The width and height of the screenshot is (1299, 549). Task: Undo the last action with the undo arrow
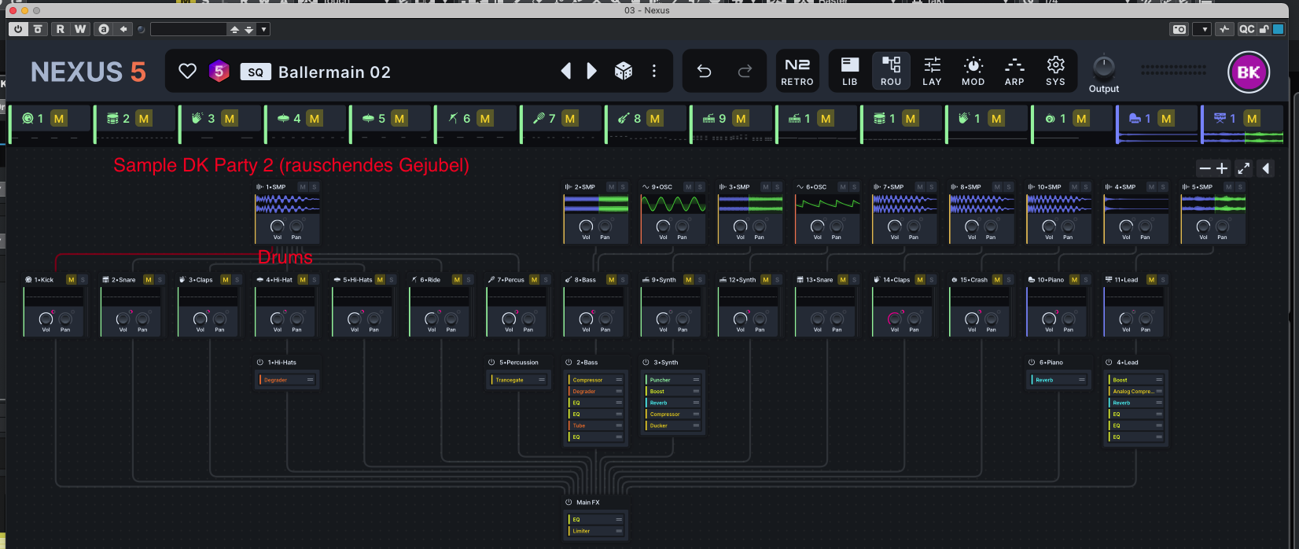[704, 72]
